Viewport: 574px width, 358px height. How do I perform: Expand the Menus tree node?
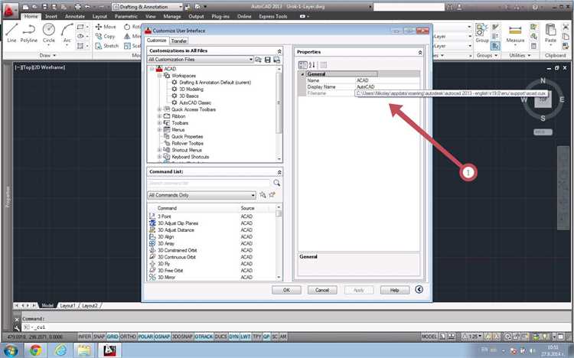pos(160,129)
